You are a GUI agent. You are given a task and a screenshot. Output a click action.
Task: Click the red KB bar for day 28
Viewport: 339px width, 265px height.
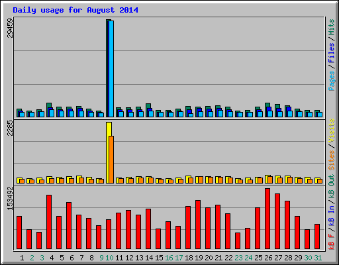tap(287, 225)
